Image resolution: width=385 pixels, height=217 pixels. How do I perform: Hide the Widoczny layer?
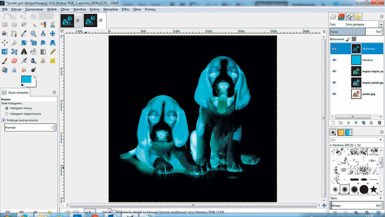334,49
